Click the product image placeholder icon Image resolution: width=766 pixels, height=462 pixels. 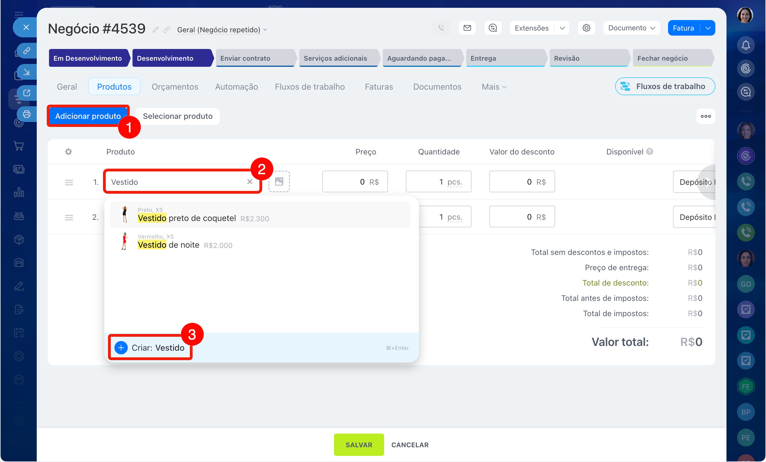pos(279,181)
